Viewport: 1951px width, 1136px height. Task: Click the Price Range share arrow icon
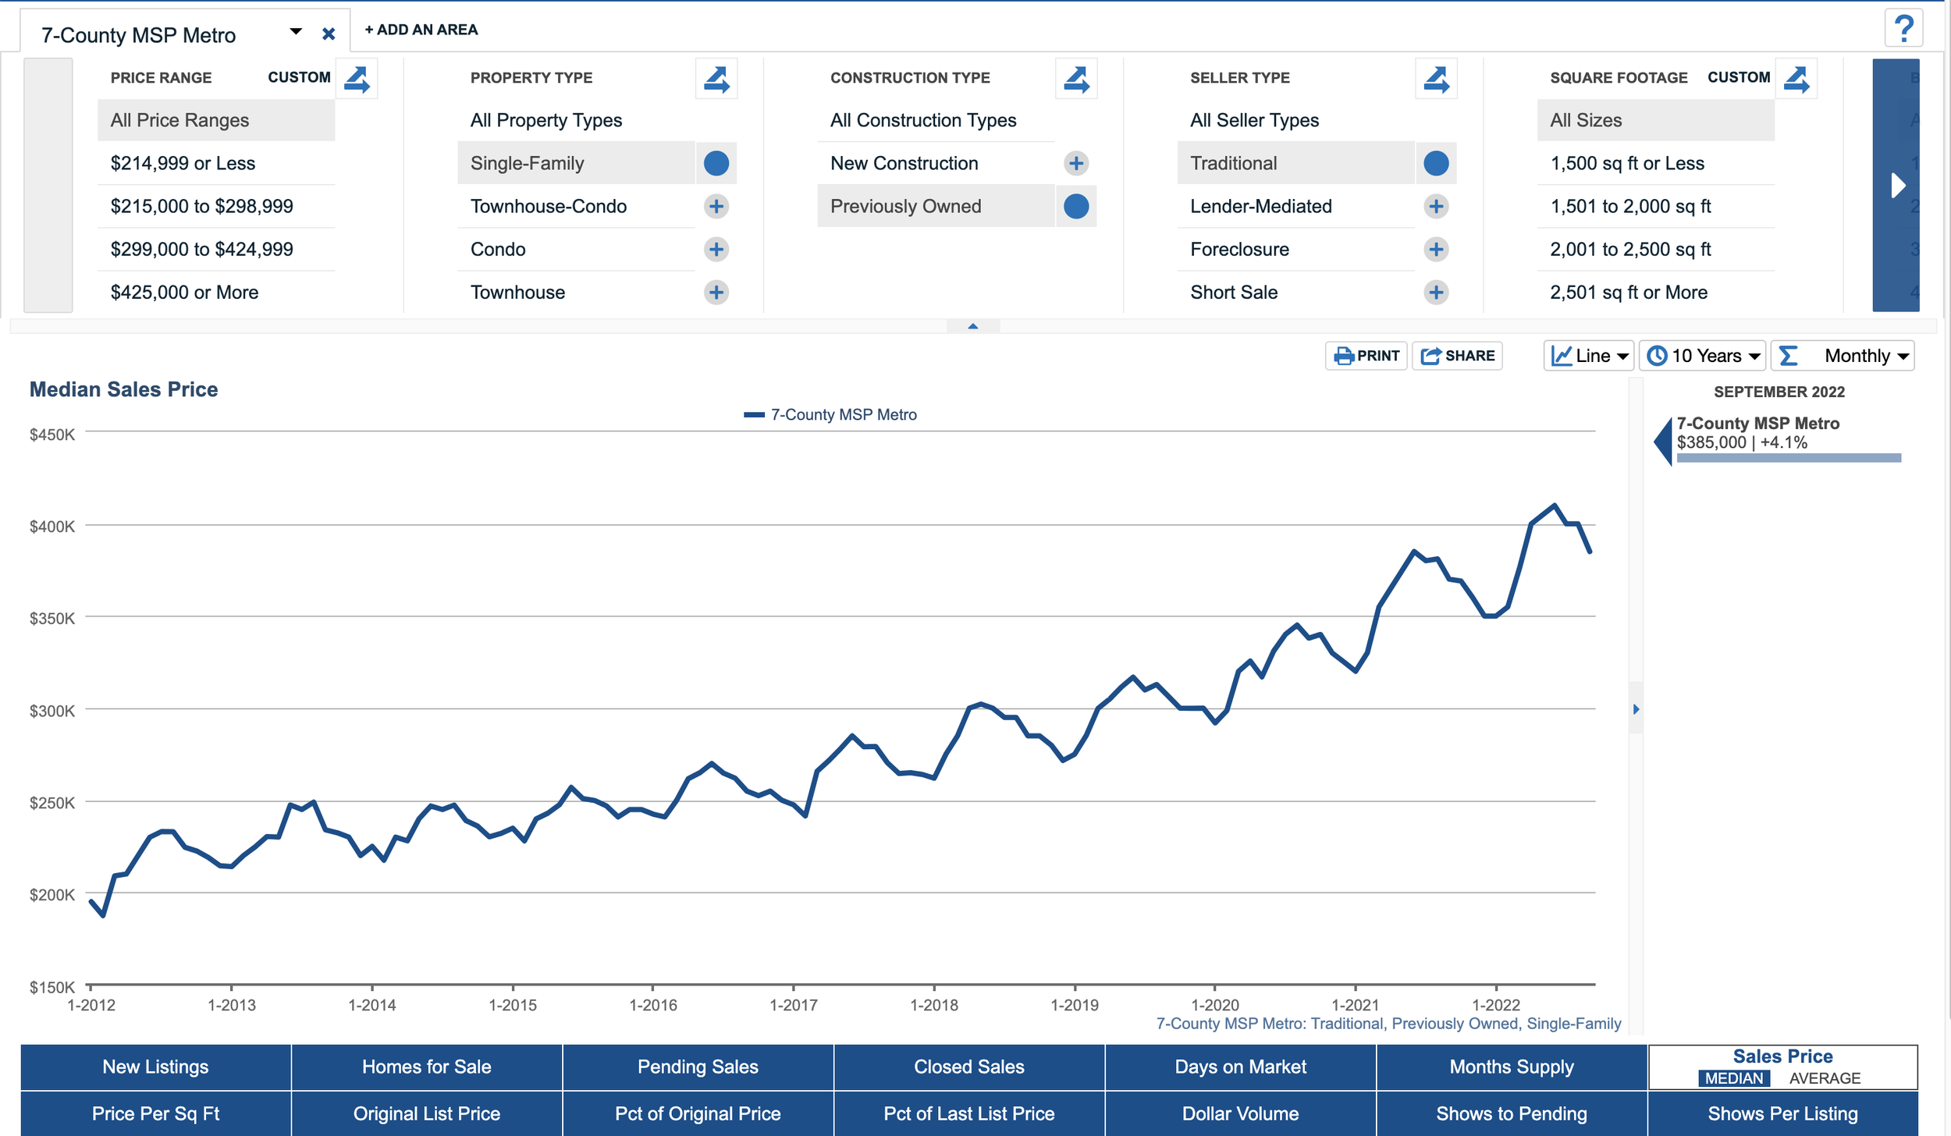[357, 79]
